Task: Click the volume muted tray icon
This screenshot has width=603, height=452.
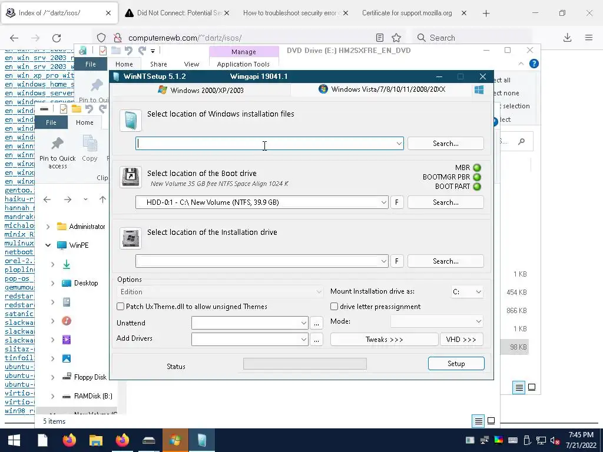Action: coord(555,440)
